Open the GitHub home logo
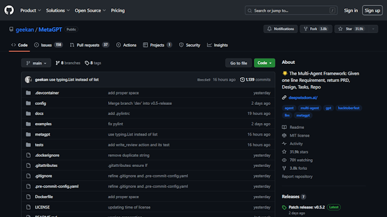This screenshot has height=217, width=387. click(9, 10)
